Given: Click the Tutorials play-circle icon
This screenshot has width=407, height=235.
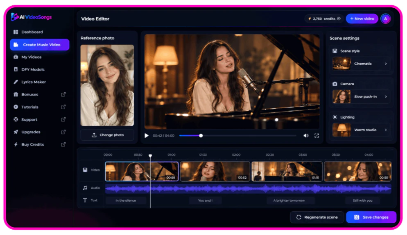Looking at the screenshot, I should [16, 107].
